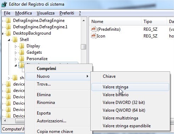Image resolution: width=174 pixels, height=134 pixels.
Task: Click the Nuovo submenu arrow
Action: coord(87,76)
